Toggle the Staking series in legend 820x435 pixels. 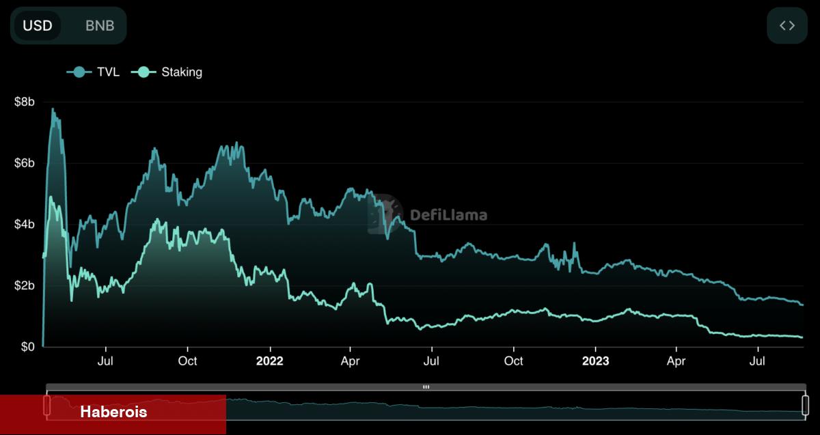coord(167,72)
